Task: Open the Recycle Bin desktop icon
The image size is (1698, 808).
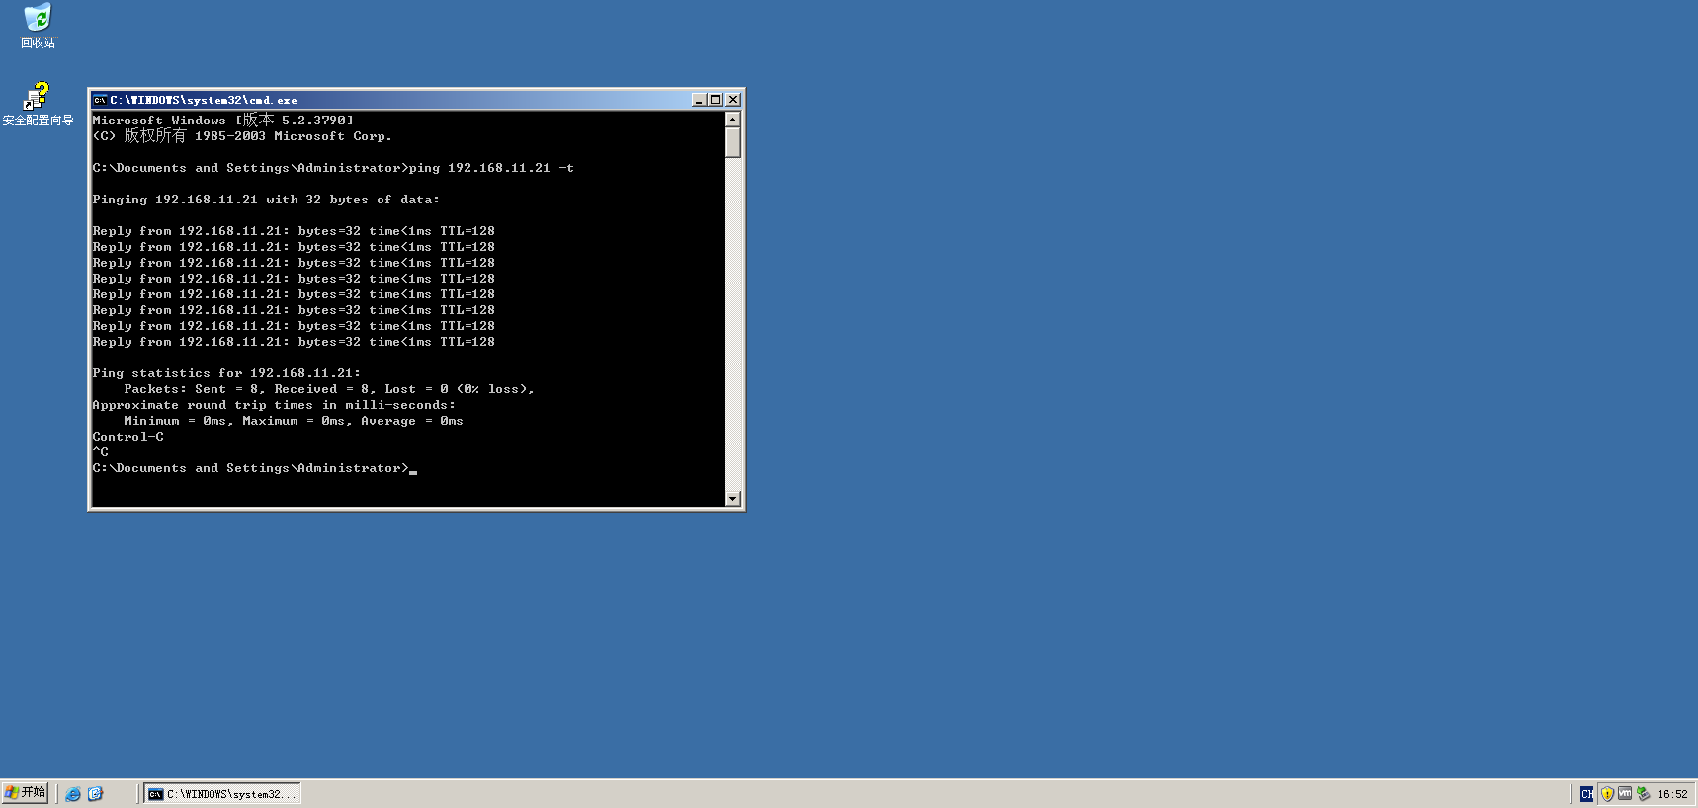Action: point(38,20)
